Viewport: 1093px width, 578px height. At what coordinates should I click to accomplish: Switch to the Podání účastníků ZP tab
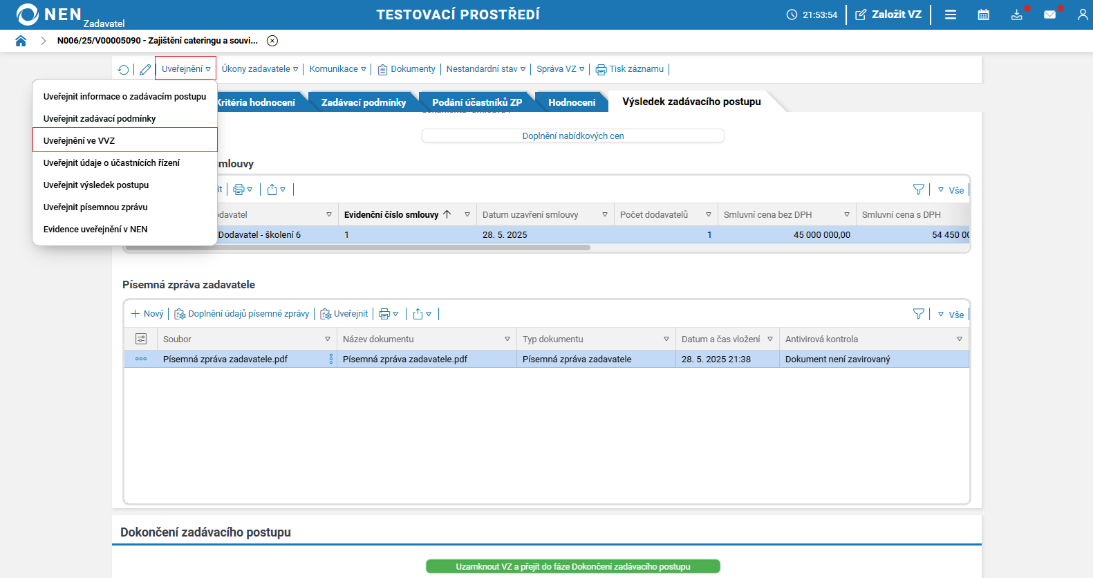tap(477, 102)
